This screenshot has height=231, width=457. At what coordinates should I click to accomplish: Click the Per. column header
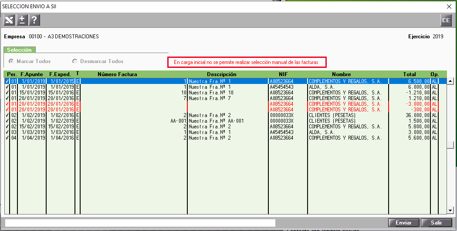click(x=12, y=74)
